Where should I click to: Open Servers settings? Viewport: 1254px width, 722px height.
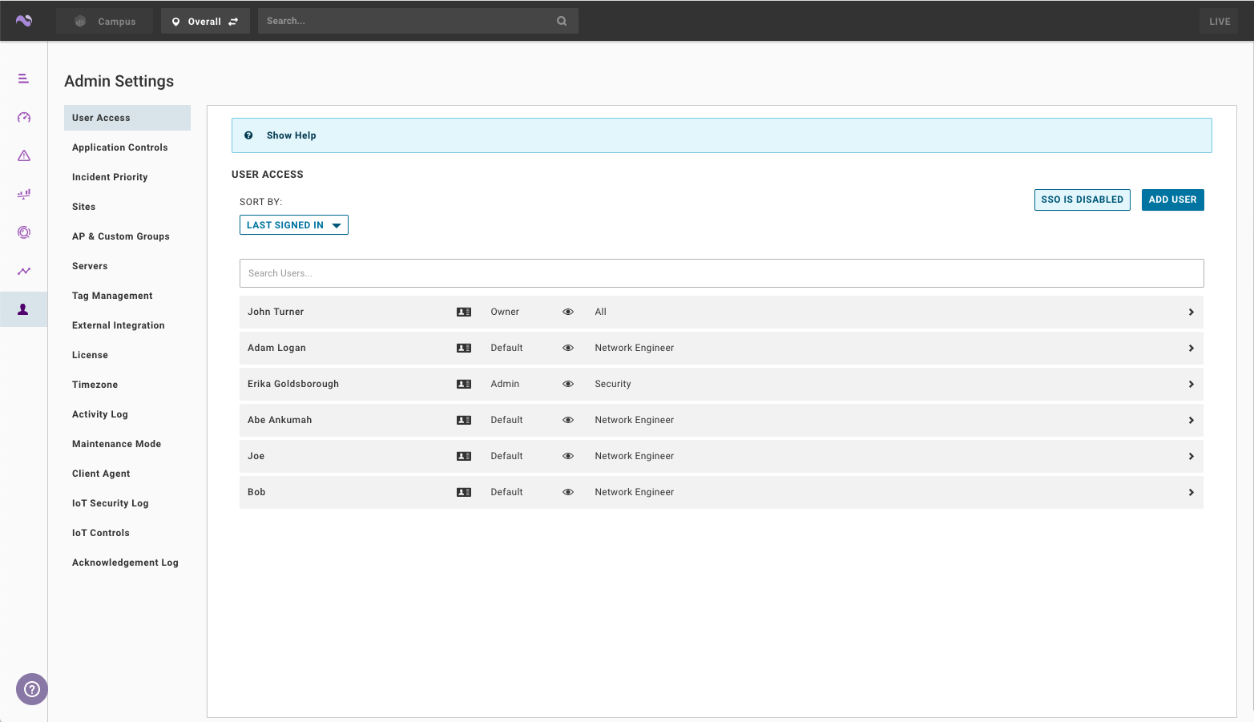coord(90,266)
